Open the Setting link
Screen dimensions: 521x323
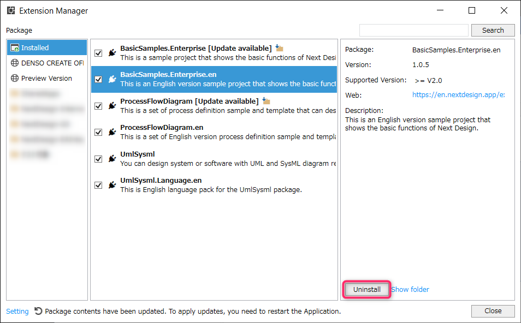(x=17, y=311)
